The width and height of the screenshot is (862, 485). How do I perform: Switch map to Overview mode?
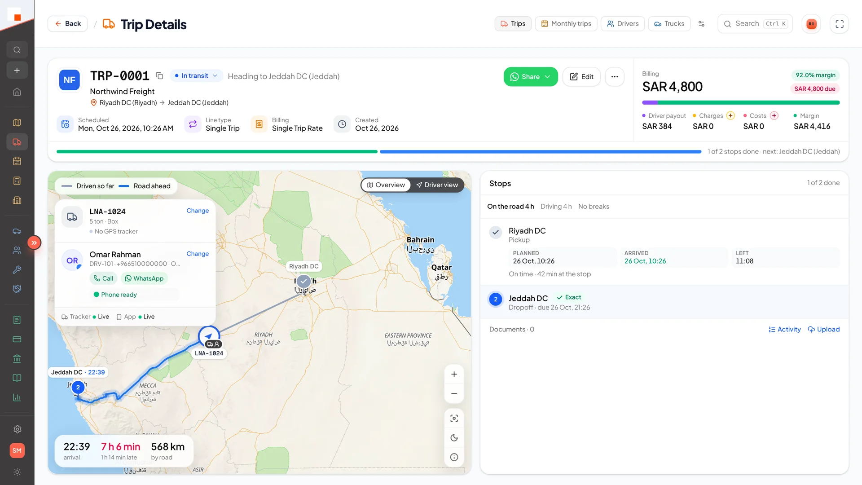[x=386, y=185]
